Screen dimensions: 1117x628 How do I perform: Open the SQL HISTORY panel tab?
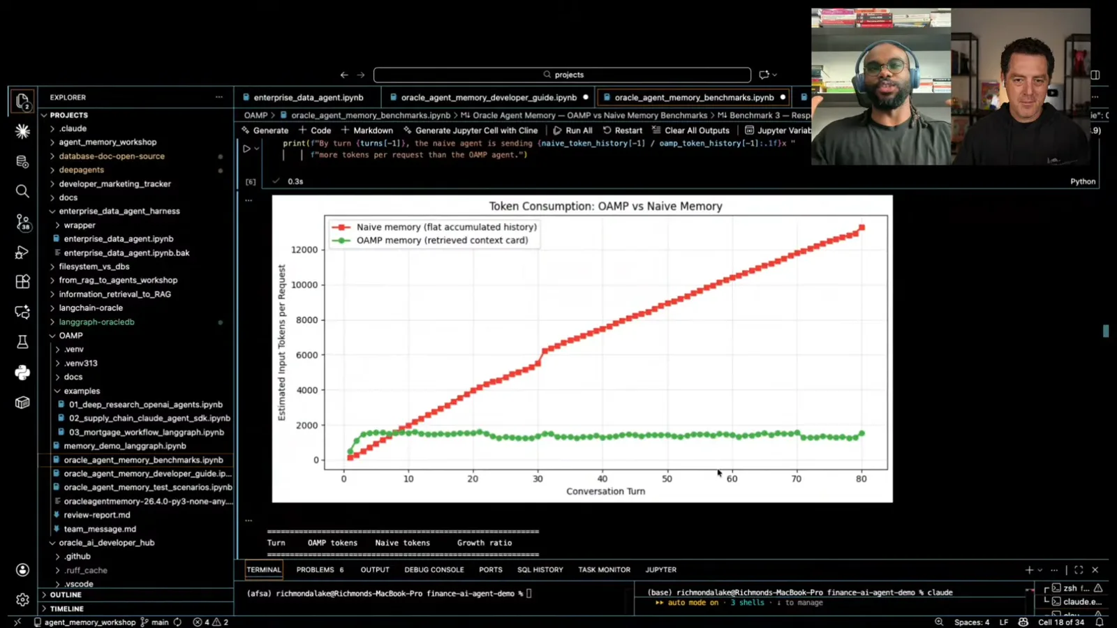click(x=540, y=570)
